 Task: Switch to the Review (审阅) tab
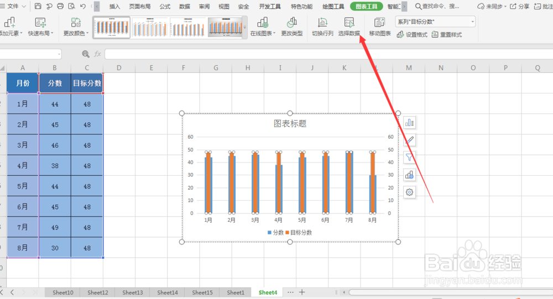click(x=204, y=6)
